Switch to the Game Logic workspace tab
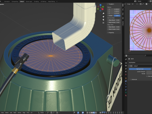Screen dimensions: 152x114 (x=29, y=2)
